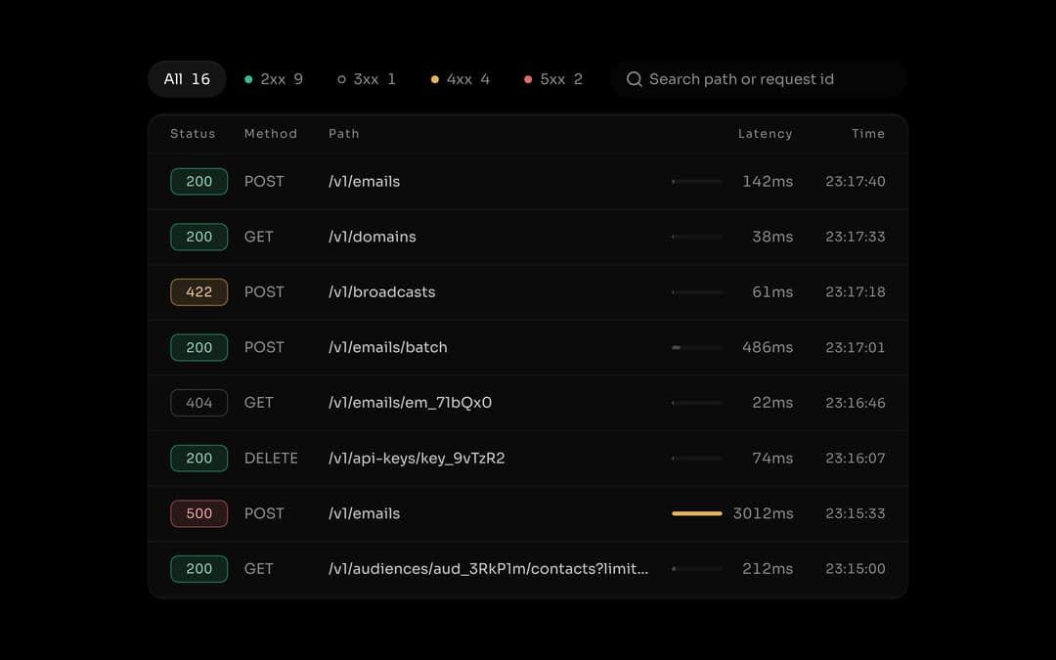Click the latency bar next to 486ms
The height and width of the screenshot is (660, 1056).
tap(697, 347)
